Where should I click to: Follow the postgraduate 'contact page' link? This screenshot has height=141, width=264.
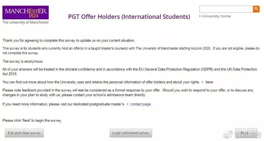pos(141,104)
